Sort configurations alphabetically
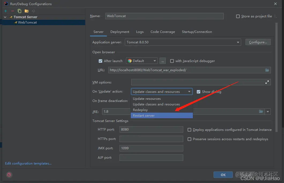 [33, 11]
